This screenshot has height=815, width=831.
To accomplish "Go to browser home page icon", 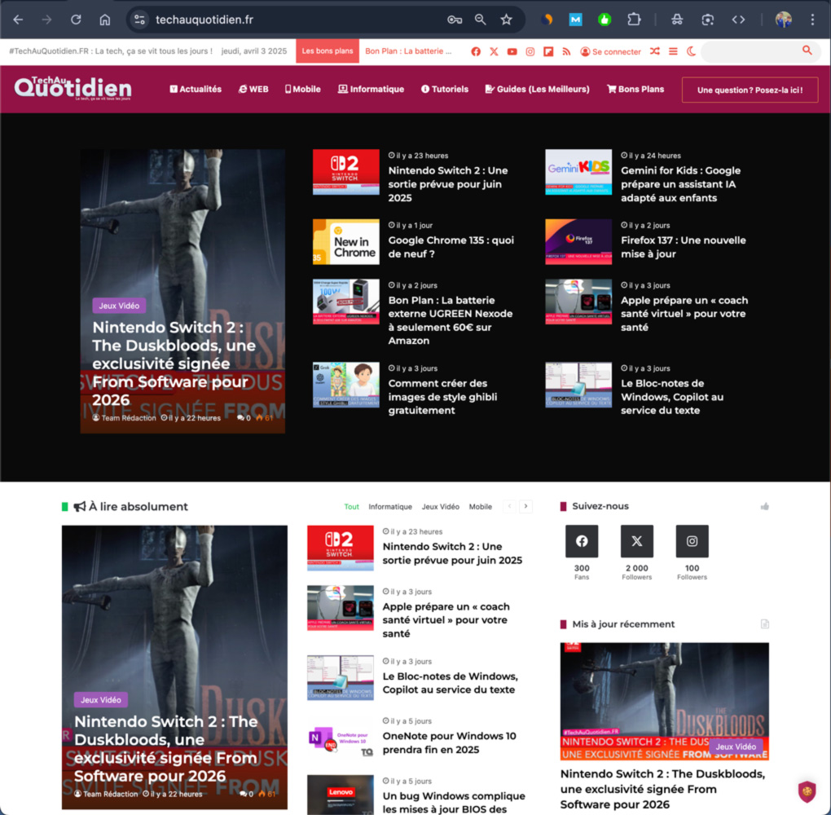I will click(105, 20).
